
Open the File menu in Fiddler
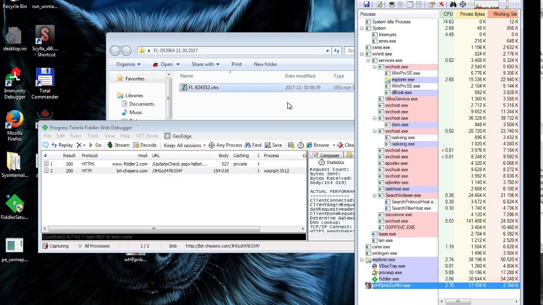48,136
